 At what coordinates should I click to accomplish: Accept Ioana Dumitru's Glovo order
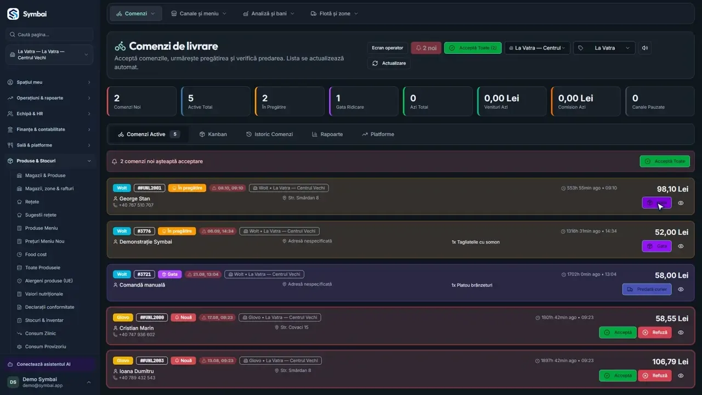618,376
